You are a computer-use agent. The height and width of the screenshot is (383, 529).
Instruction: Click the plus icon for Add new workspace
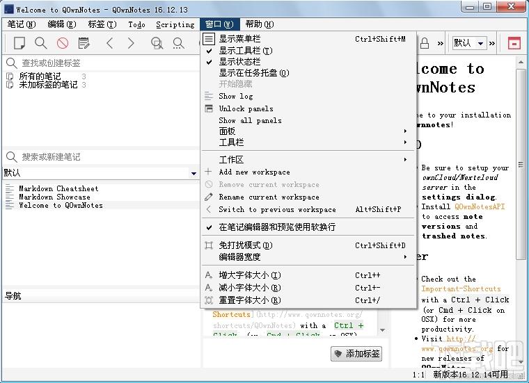click(209, 172)
